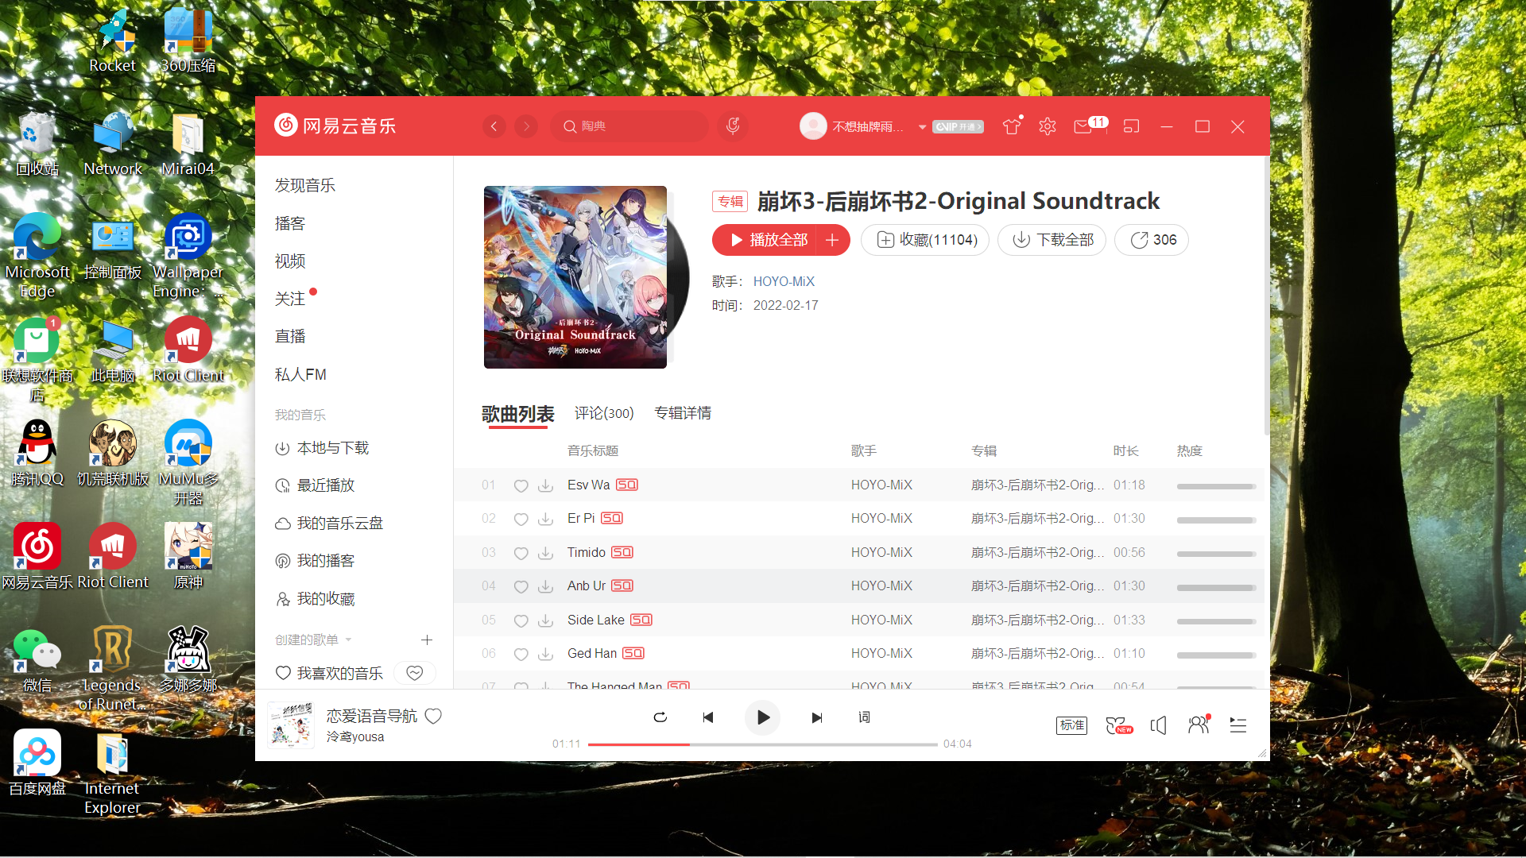
Task: Click the 播放全部 button
Action: [768, 240]
